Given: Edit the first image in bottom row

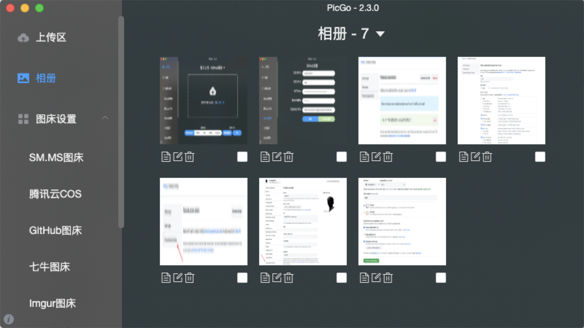Looking at the screenshot, I should coord(178,278).
